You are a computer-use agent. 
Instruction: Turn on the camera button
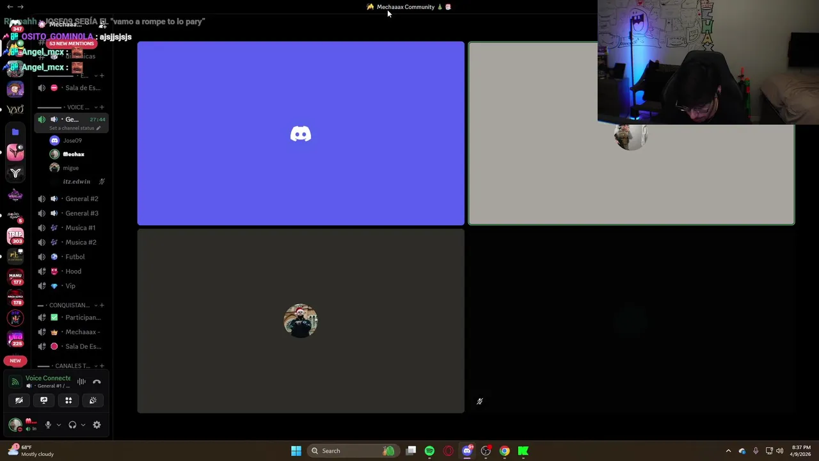point(19,400)
